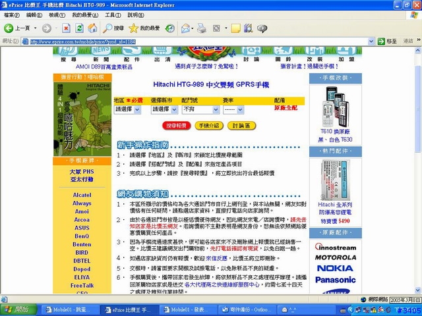Open the 搜尋 icon in site navigation
Screen dimensions: 422x316
68,54
